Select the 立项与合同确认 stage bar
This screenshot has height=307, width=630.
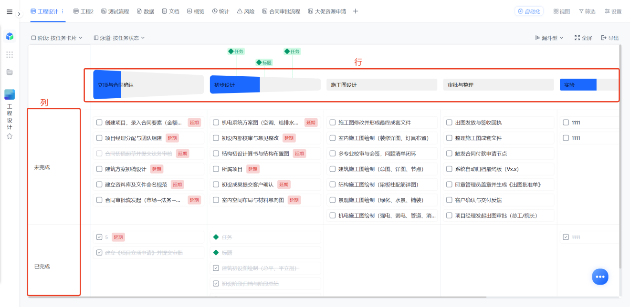(148, 84)
